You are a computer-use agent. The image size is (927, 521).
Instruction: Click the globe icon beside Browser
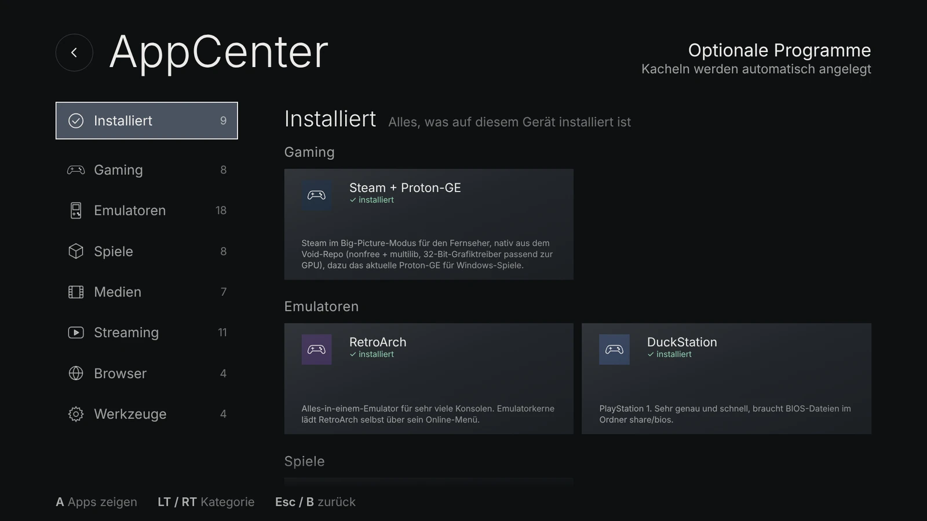pos(76,373)
